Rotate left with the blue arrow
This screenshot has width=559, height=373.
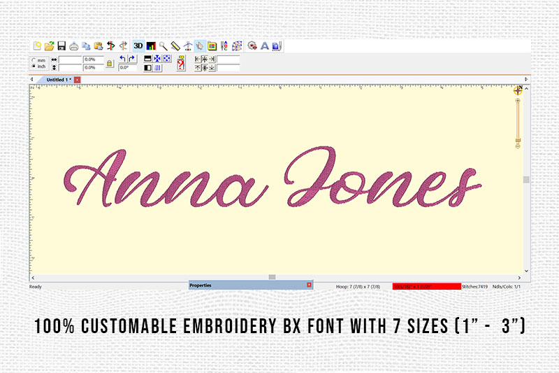123,59
